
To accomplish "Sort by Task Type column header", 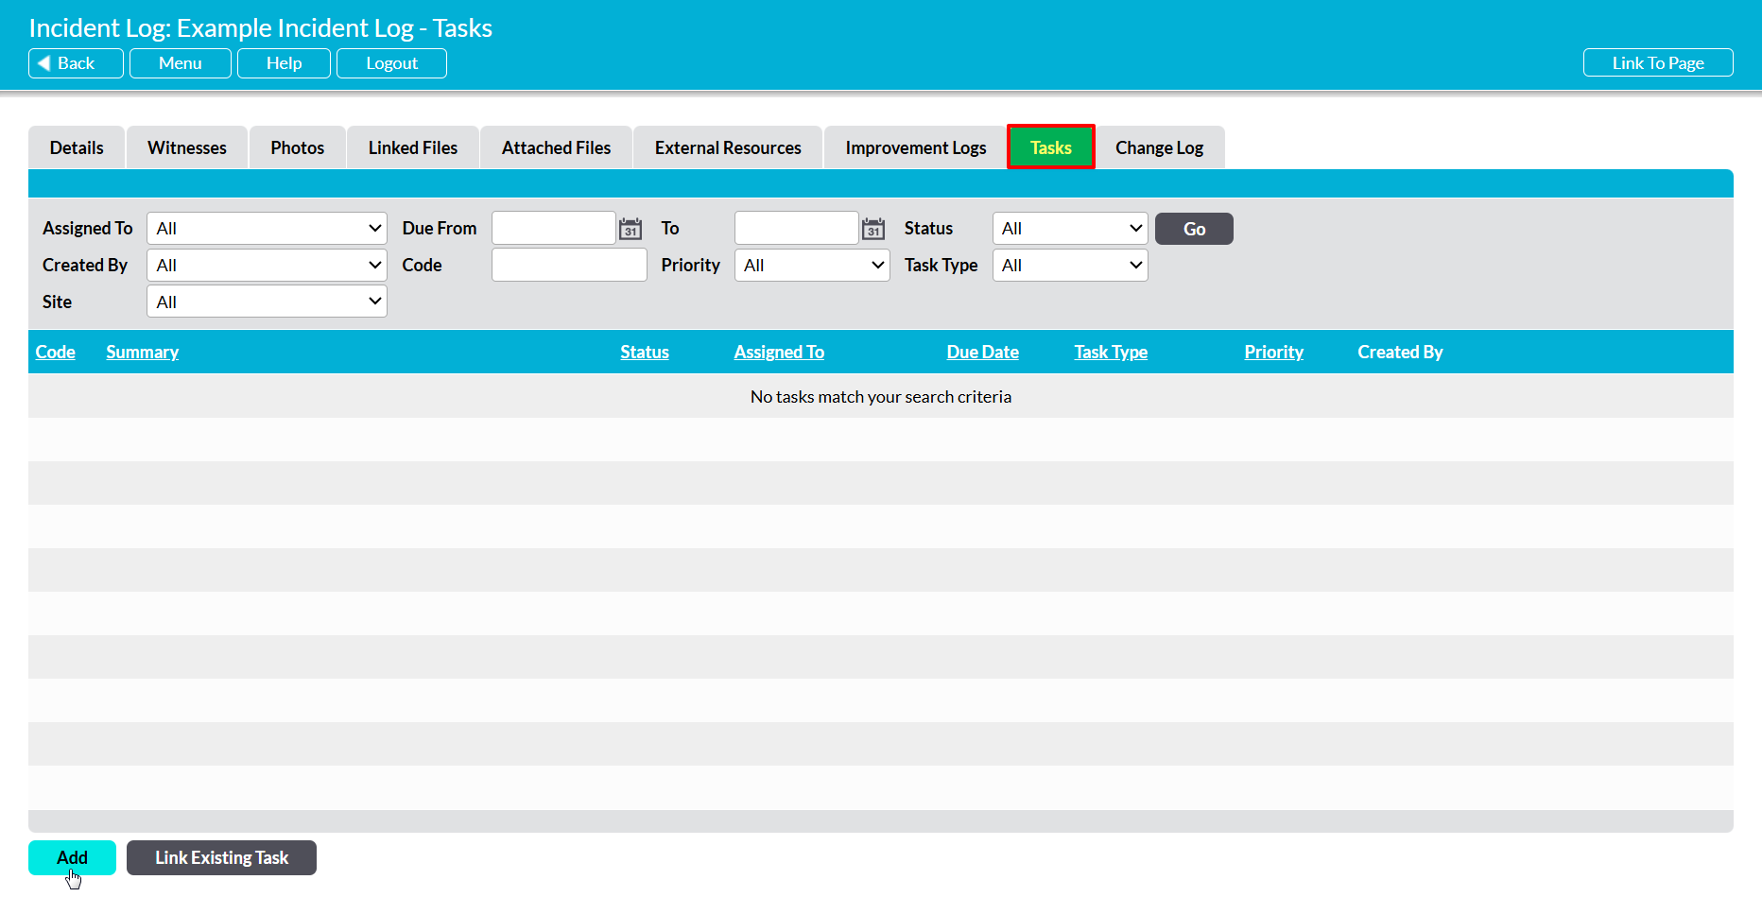I will tap(1111, 352).
